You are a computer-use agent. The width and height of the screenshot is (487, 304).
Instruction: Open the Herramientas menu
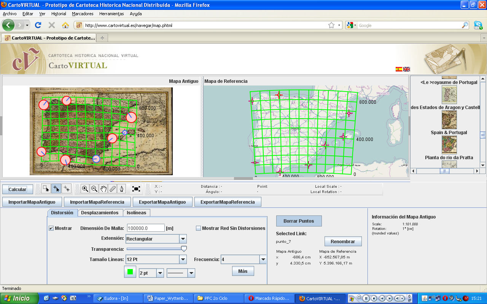(x=111, y=14)
